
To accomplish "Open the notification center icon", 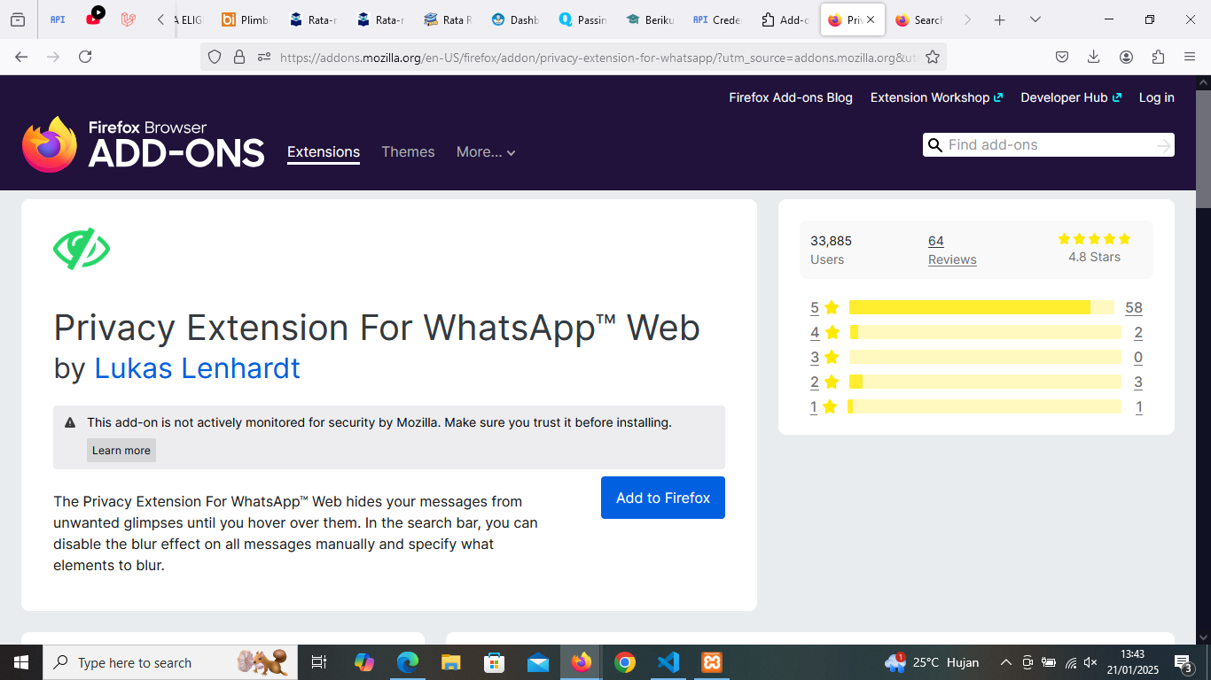I will tap(1184, 662).
